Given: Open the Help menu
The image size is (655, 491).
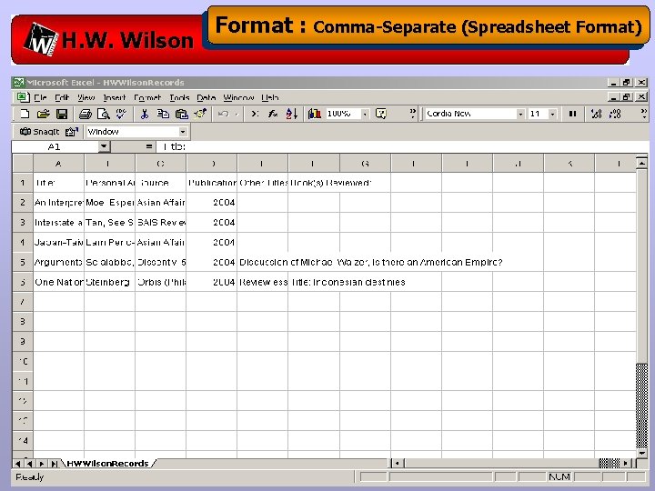Looking at the screenshot, I should point(270,97).
